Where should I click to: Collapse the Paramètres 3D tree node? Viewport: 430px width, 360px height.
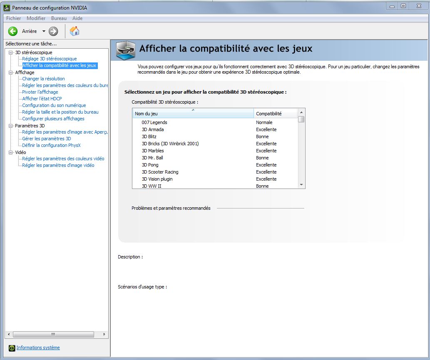click(11, 126)
